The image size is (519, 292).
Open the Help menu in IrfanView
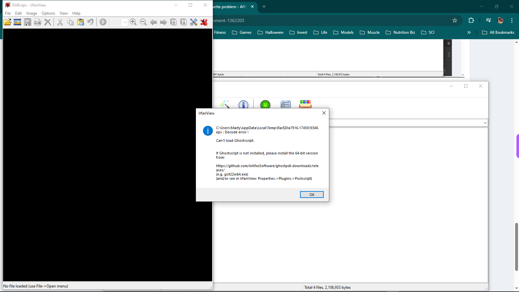76,13
